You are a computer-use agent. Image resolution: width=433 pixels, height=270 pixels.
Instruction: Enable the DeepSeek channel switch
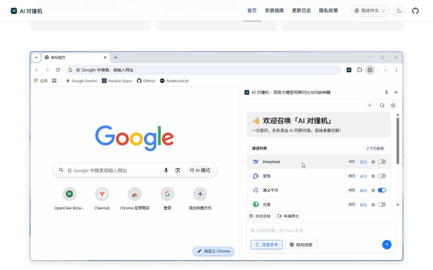382,162
